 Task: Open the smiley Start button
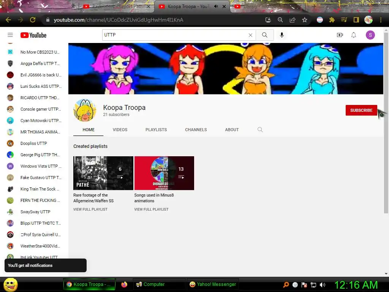11,285
